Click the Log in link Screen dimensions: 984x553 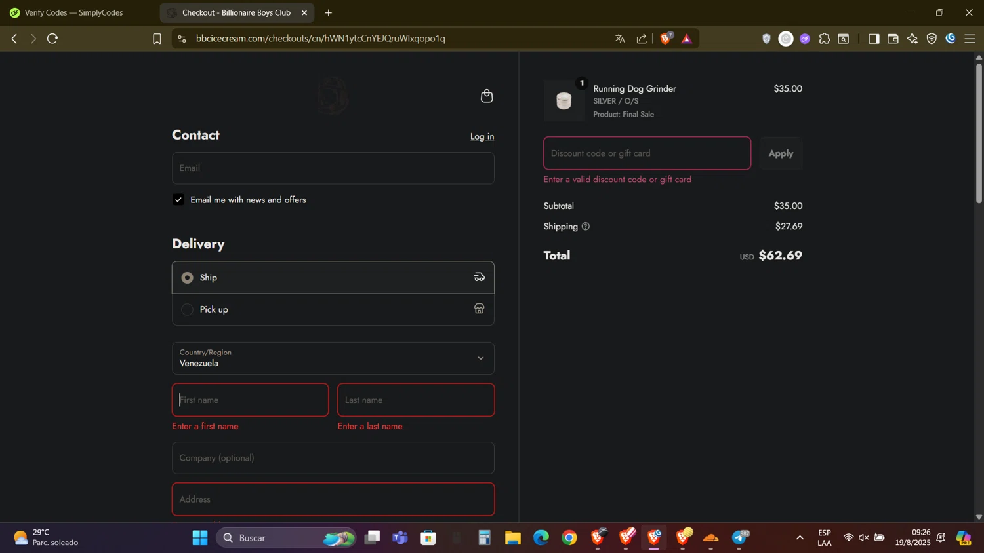(x=482, y=136)
